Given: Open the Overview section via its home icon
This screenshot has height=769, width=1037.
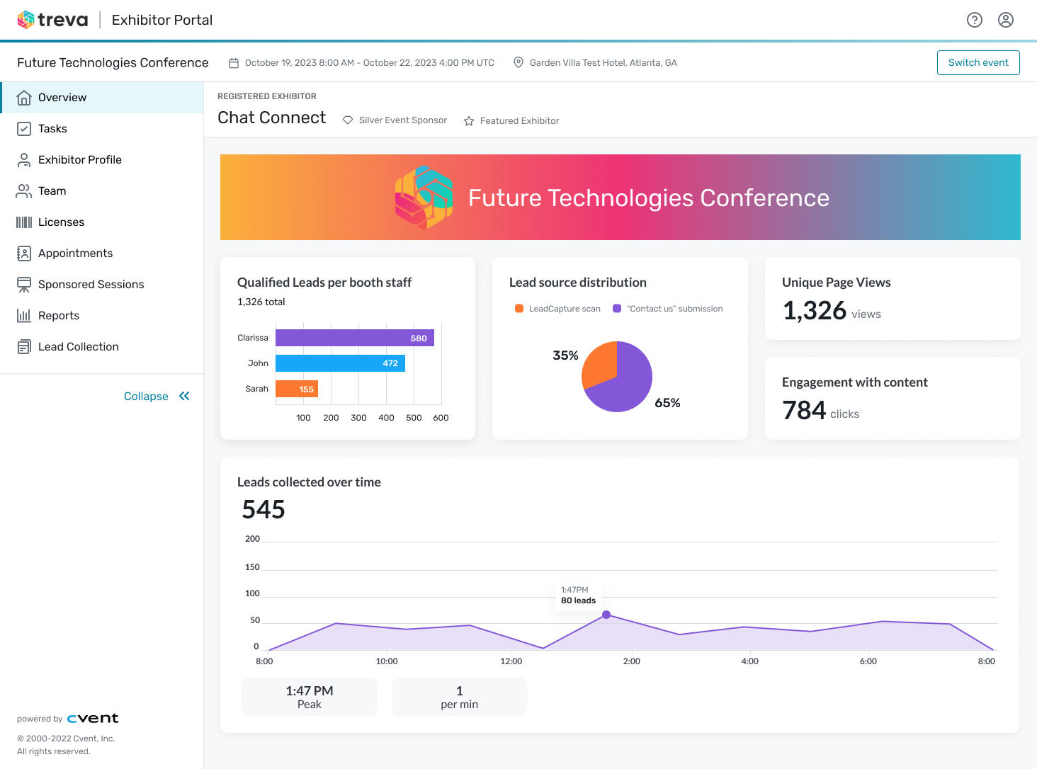Looking at the screenshot, I should point(24,97).
